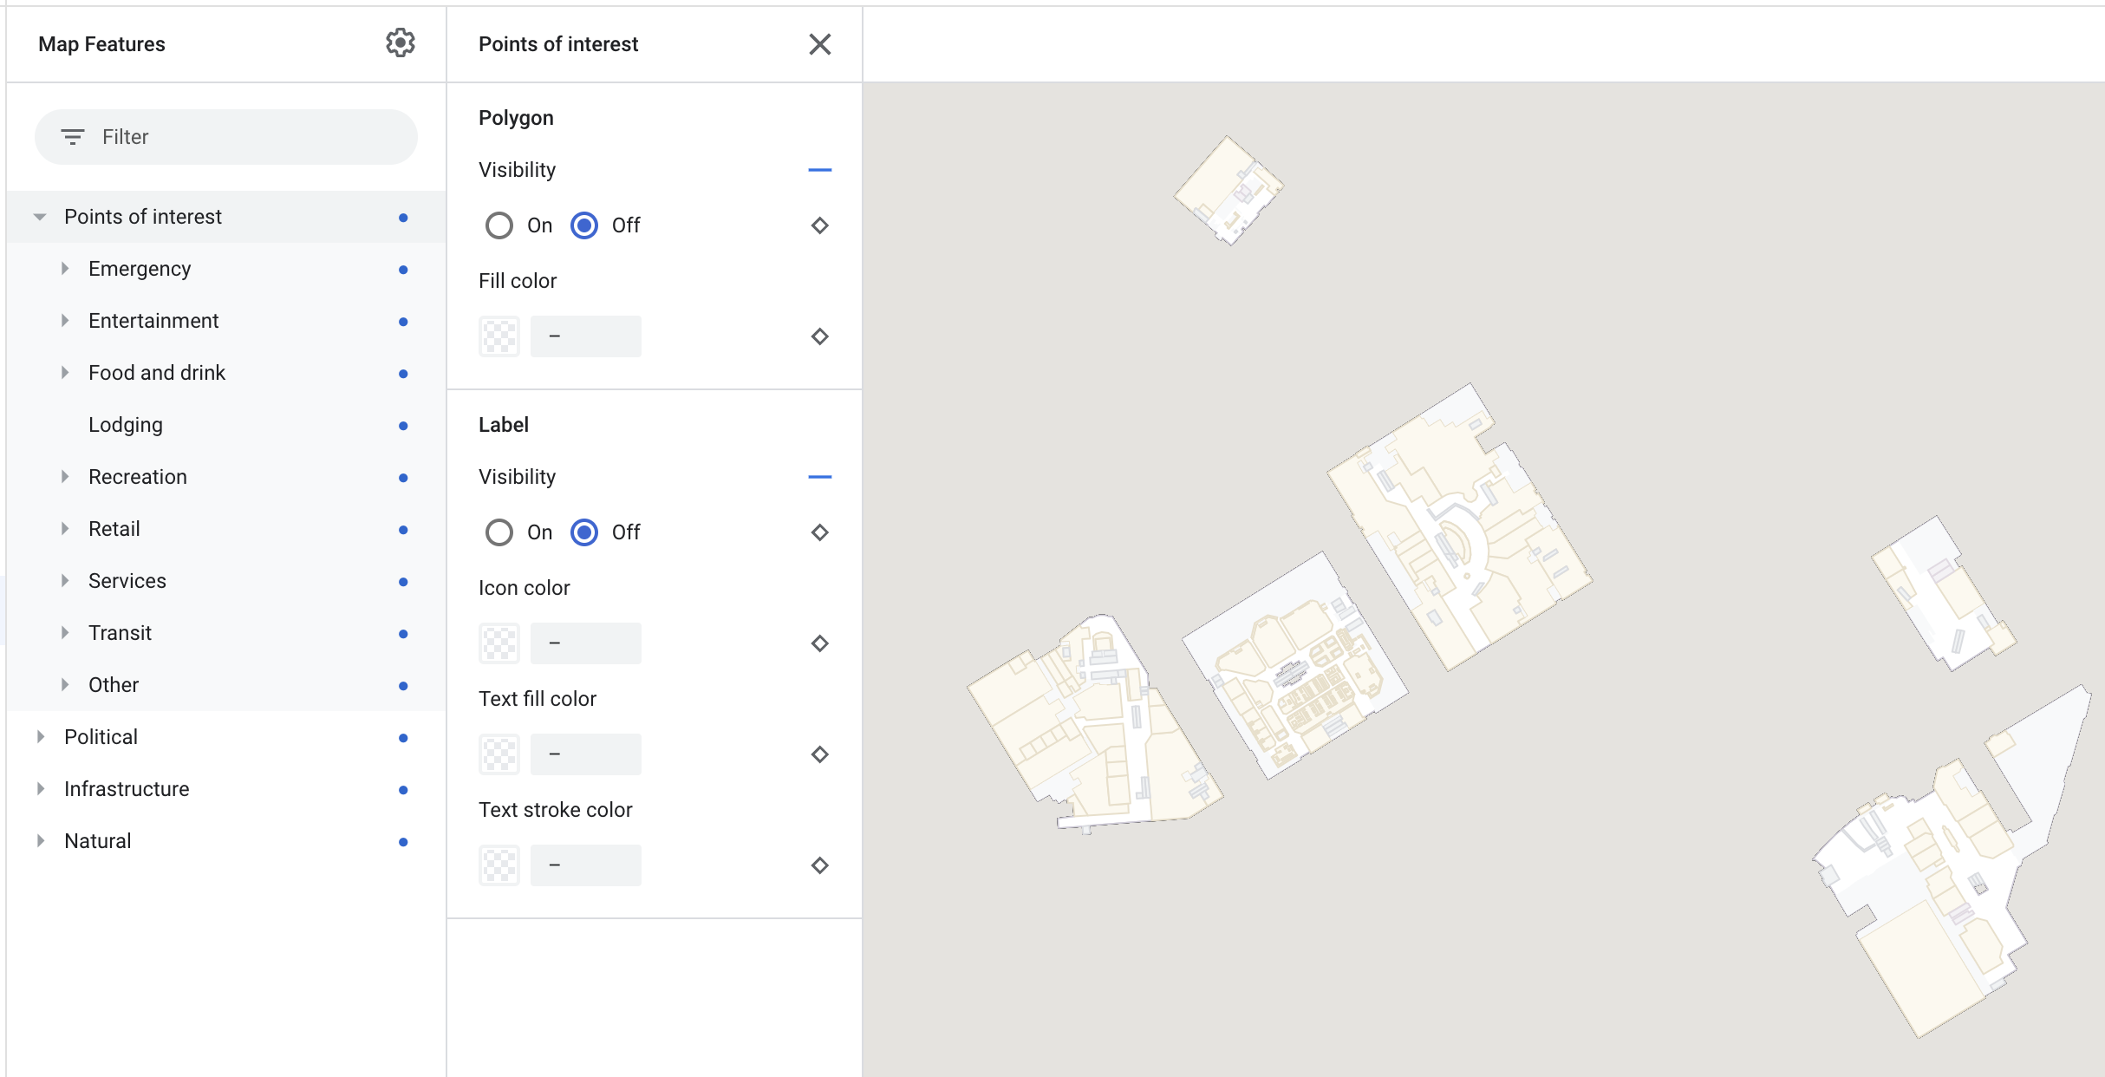Click diamond icon beside Text fill color
Screen dimensions: 2105x1077
pos(819,754)
